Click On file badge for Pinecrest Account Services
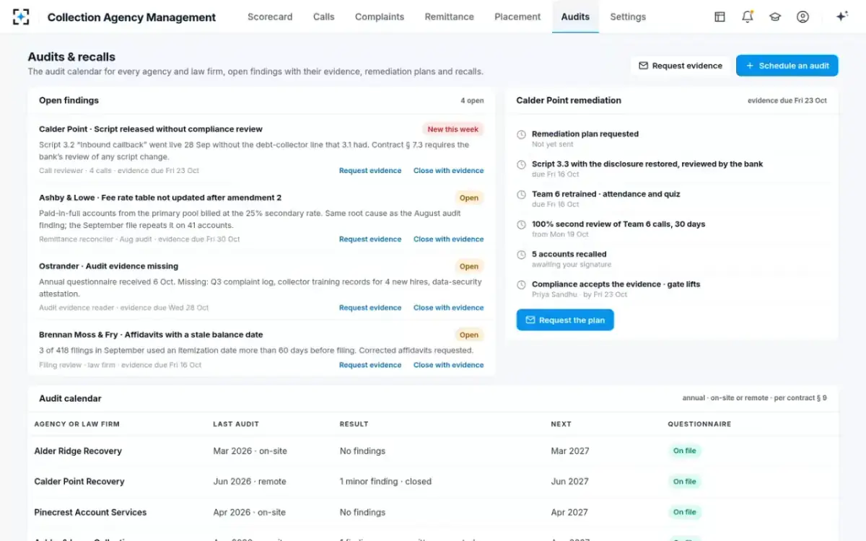 685,512
